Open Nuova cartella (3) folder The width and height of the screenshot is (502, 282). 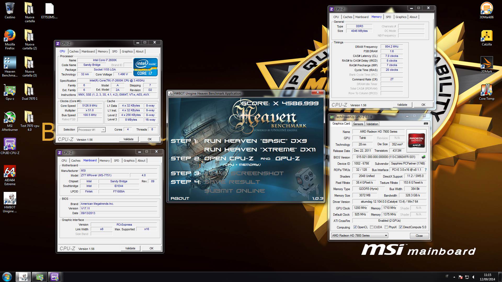(30, 67)
